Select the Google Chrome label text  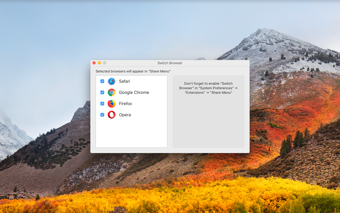click(134, 92)
